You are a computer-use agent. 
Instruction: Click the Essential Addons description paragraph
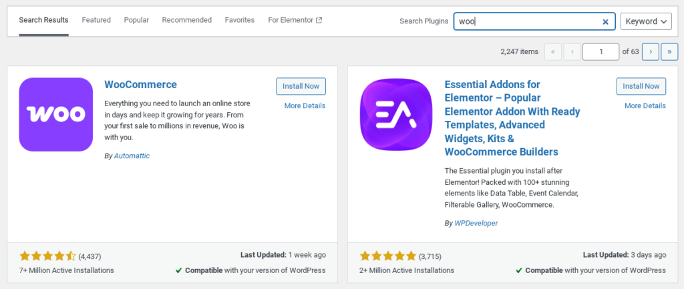pos(512,188)
